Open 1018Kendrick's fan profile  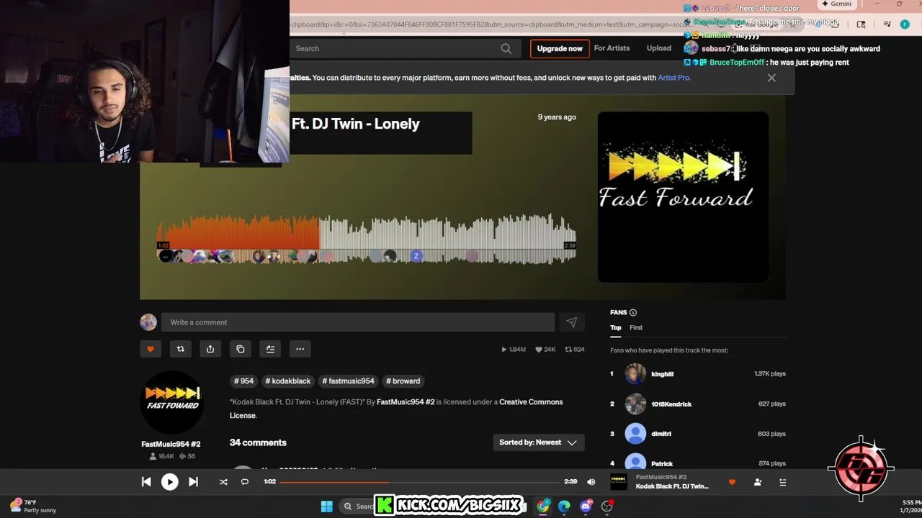click(671, 404)
